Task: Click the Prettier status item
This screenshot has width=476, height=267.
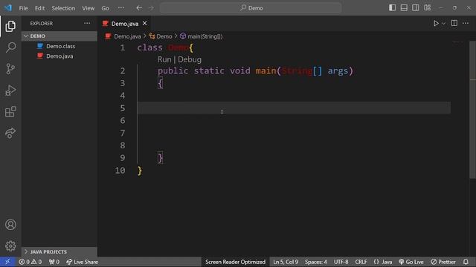Action: click(443, 262)
